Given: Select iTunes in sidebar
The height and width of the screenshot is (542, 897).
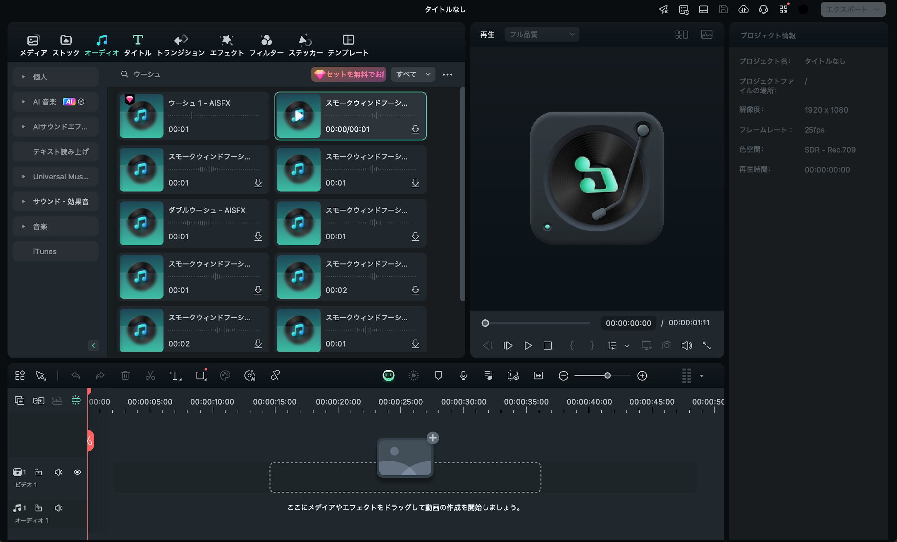Looking at the screenshot, I should 55,251.
